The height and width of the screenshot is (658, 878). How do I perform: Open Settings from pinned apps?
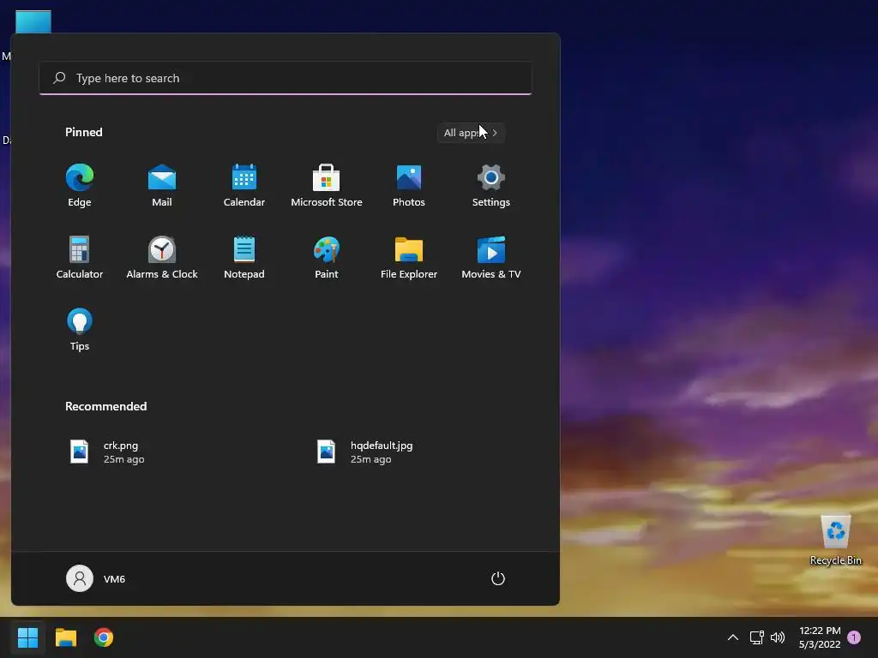click(x=491, y=186)
